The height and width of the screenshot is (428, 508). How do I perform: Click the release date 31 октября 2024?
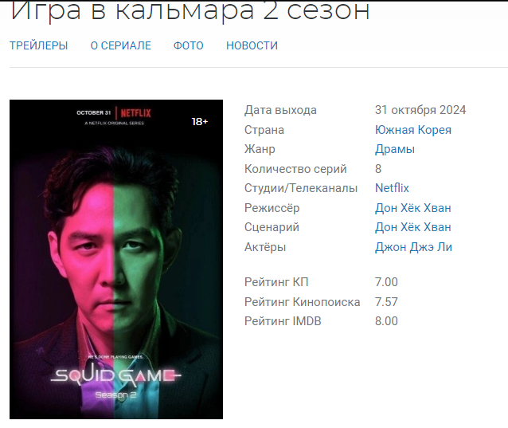(420, 110)
